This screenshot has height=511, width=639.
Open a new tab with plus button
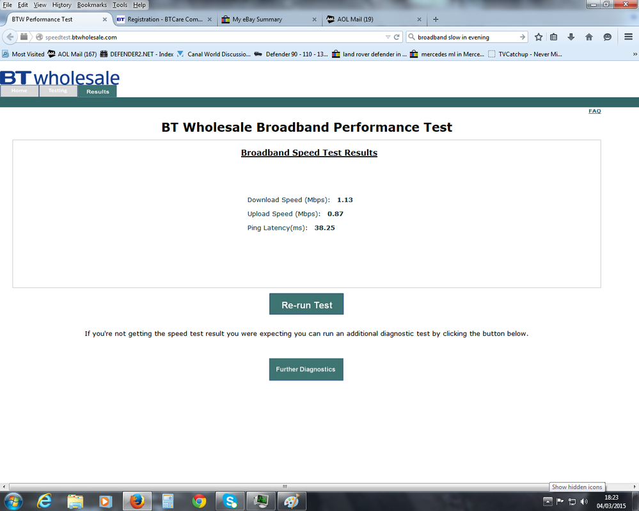tap(436, 19)
